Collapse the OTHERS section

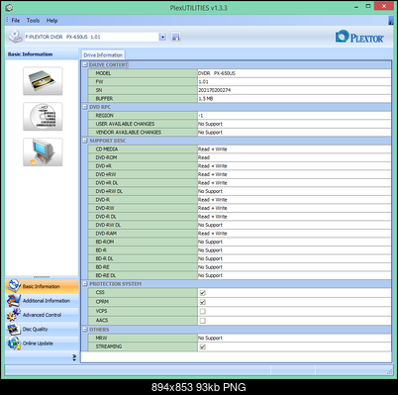(x=85, y=330)
